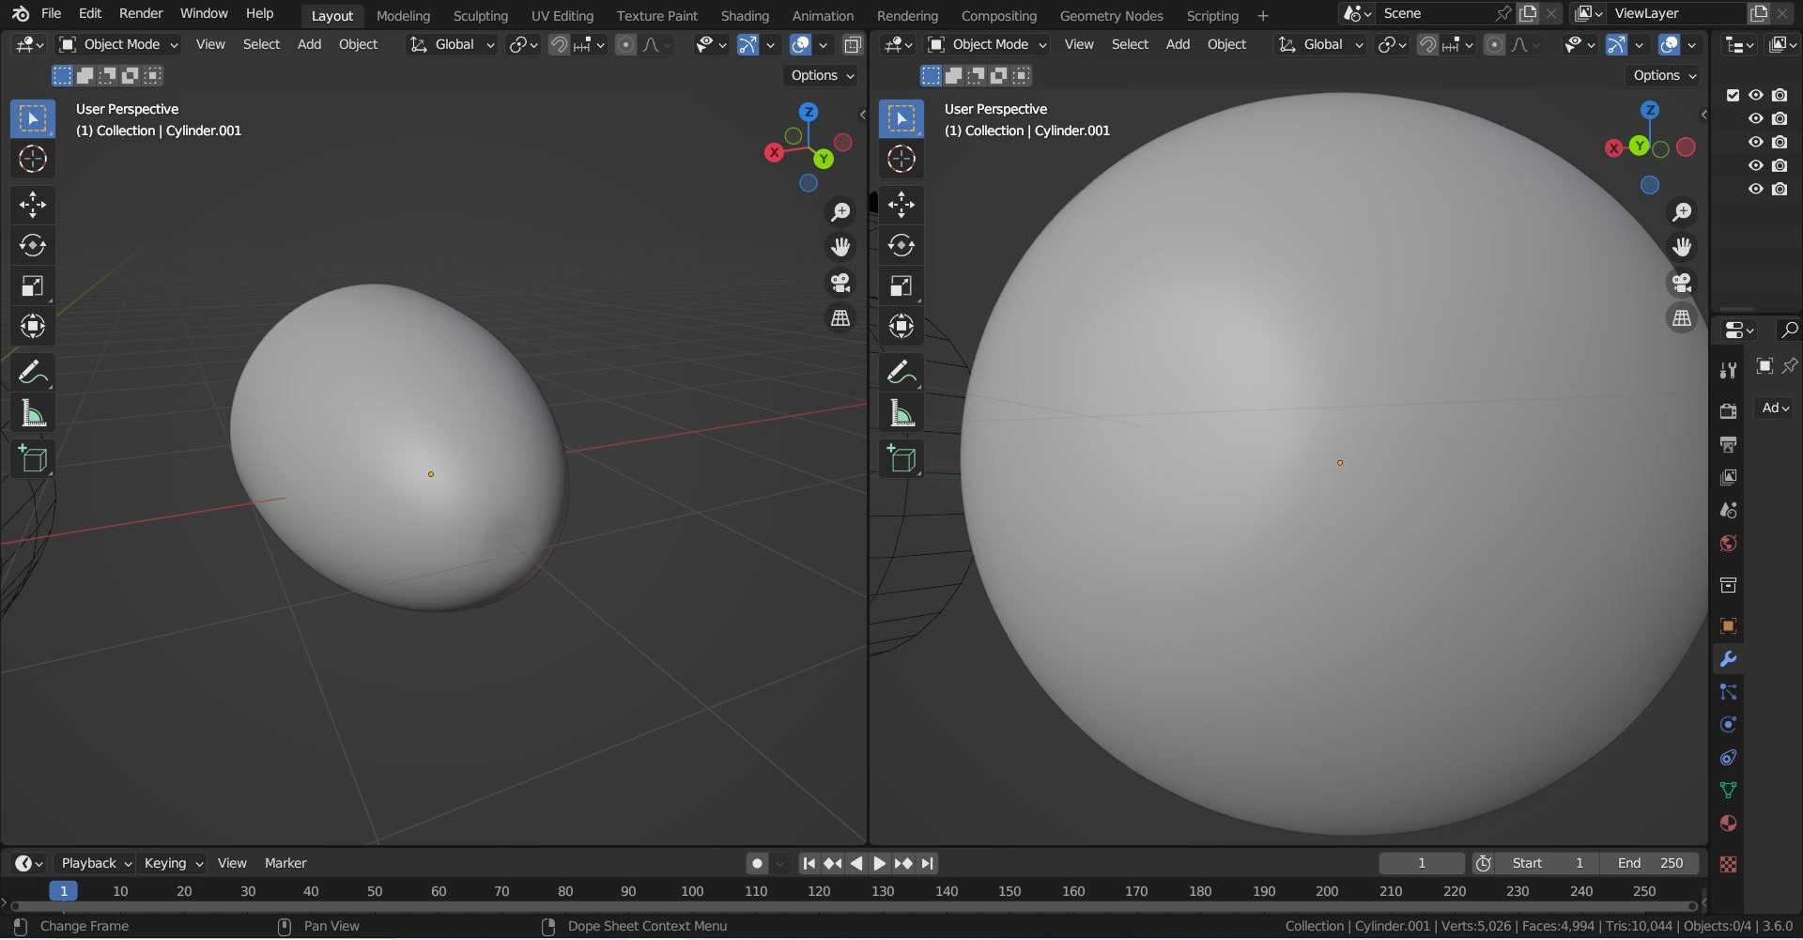Open Global orientation dropdown in left viewport
Screen dimensions: 1803x940
[452, 44]
